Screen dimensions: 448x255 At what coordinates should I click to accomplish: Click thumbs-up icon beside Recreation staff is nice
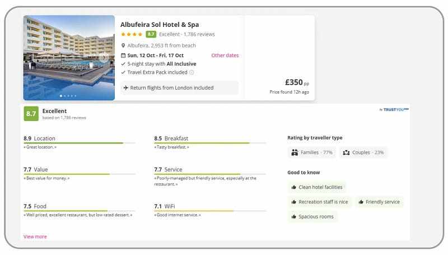click(x=293, y=202)
